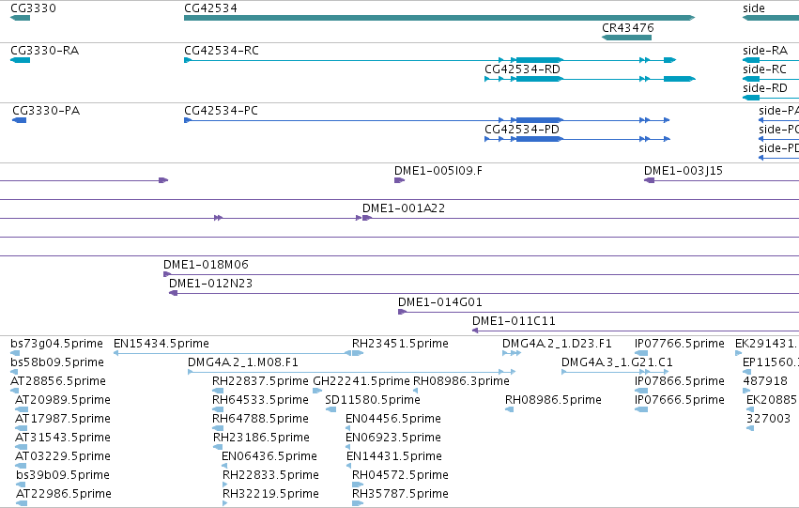Viewport: 799px width, 508px height.
Task: Select the side-RC transcript label
Action: pyautogui.click(x=764, y=69)
